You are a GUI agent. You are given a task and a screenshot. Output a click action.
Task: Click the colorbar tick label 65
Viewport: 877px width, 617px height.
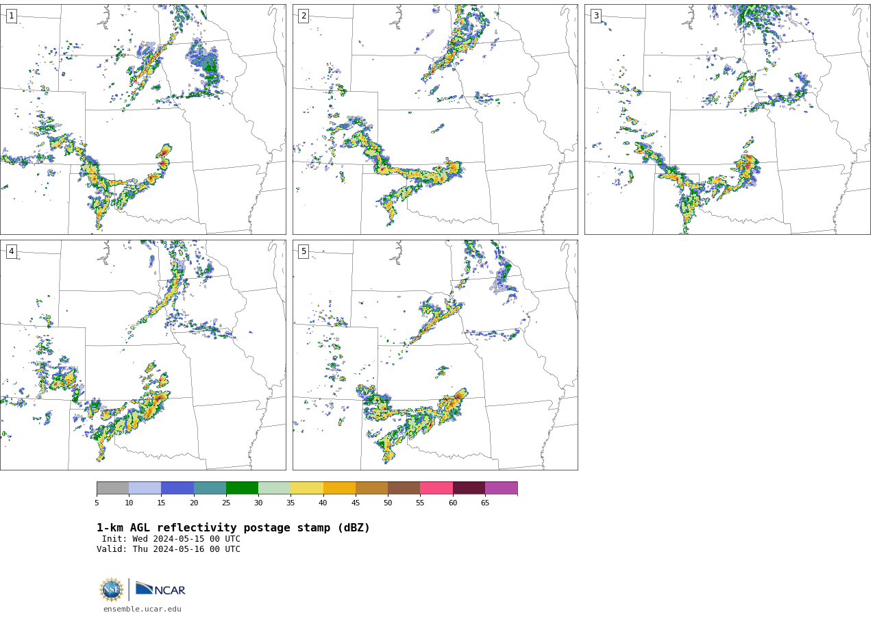coord(485,503)
